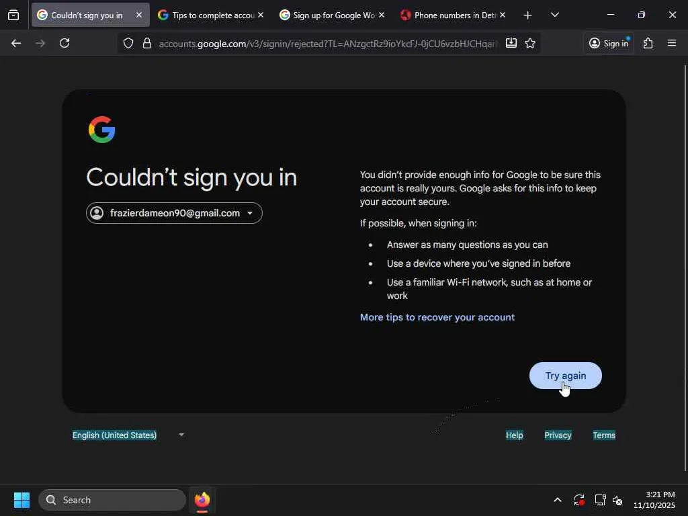Open the Privacy footer link
This screenshot has width=688, height=516.
pos(558,435)
